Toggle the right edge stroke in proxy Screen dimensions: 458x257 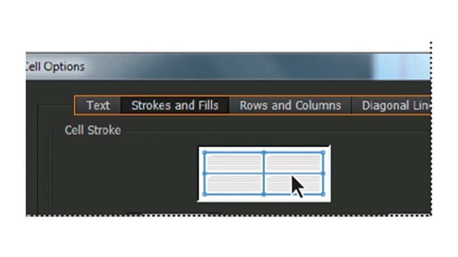pyautogui.click(x=324, y=163)
